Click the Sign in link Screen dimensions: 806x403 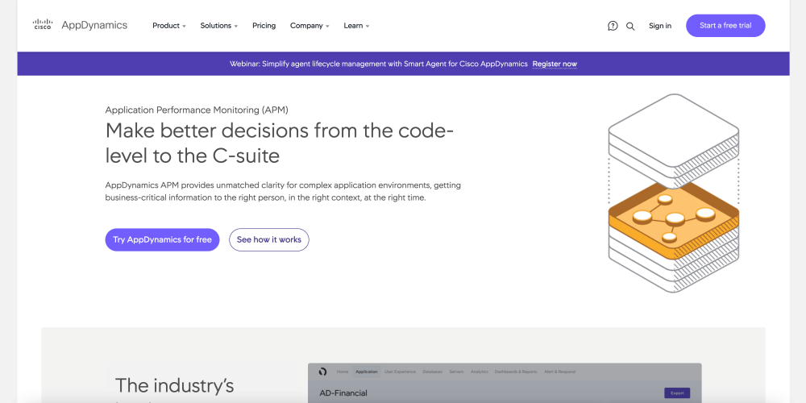pyautogui.click(x=659, y=26)
